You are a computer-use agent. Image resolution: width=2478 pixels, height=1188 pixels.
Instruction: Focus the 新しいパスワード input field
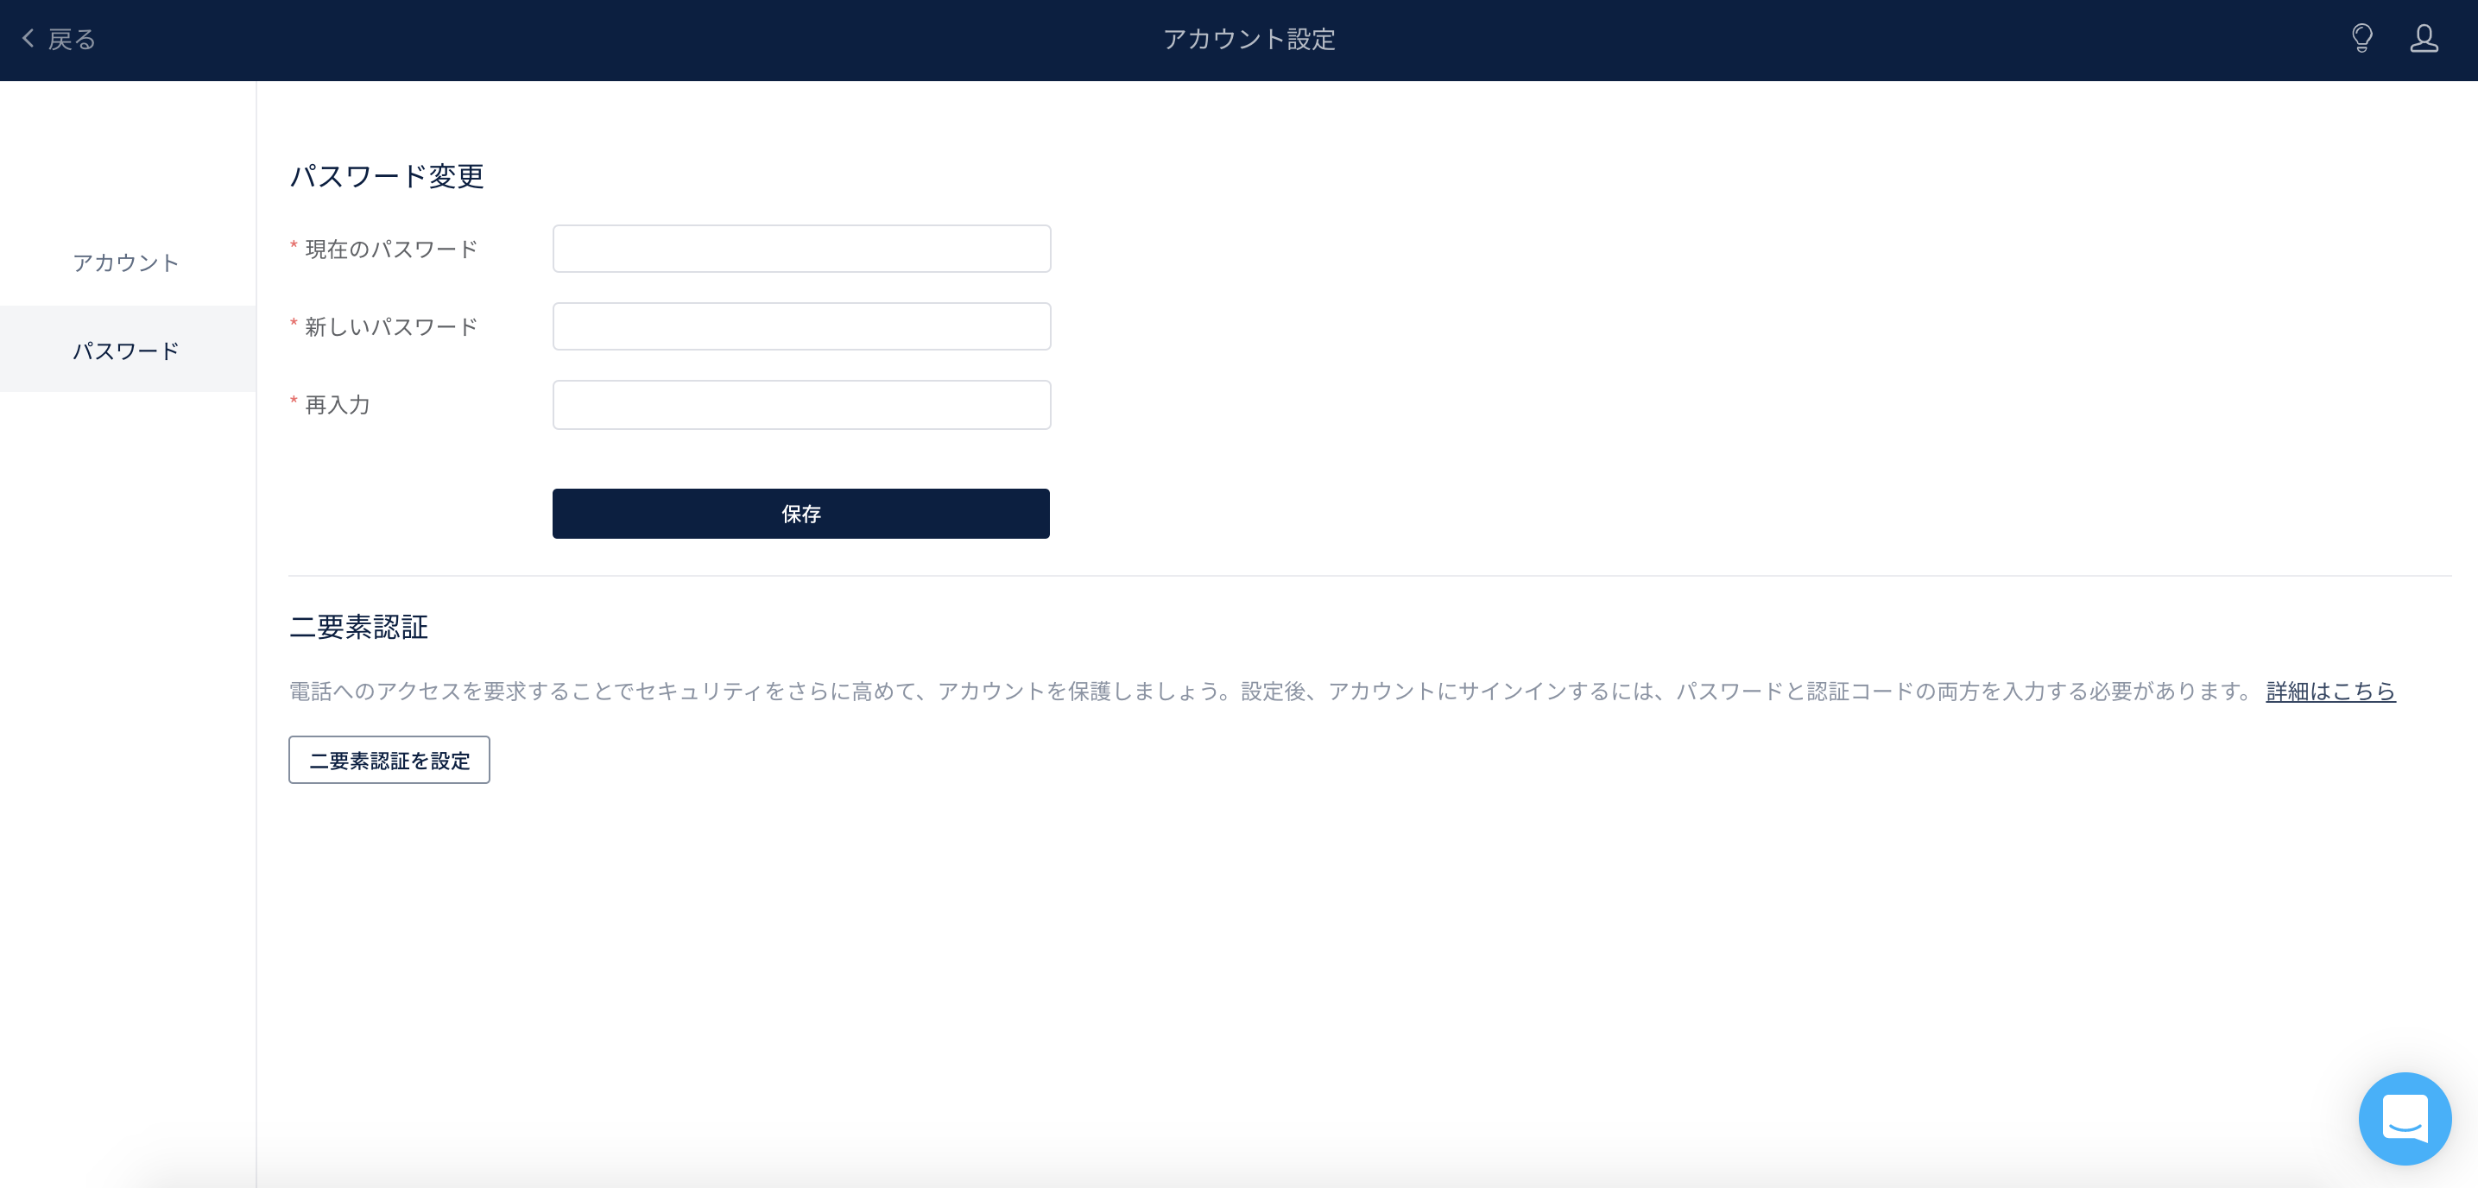point(801,326)
